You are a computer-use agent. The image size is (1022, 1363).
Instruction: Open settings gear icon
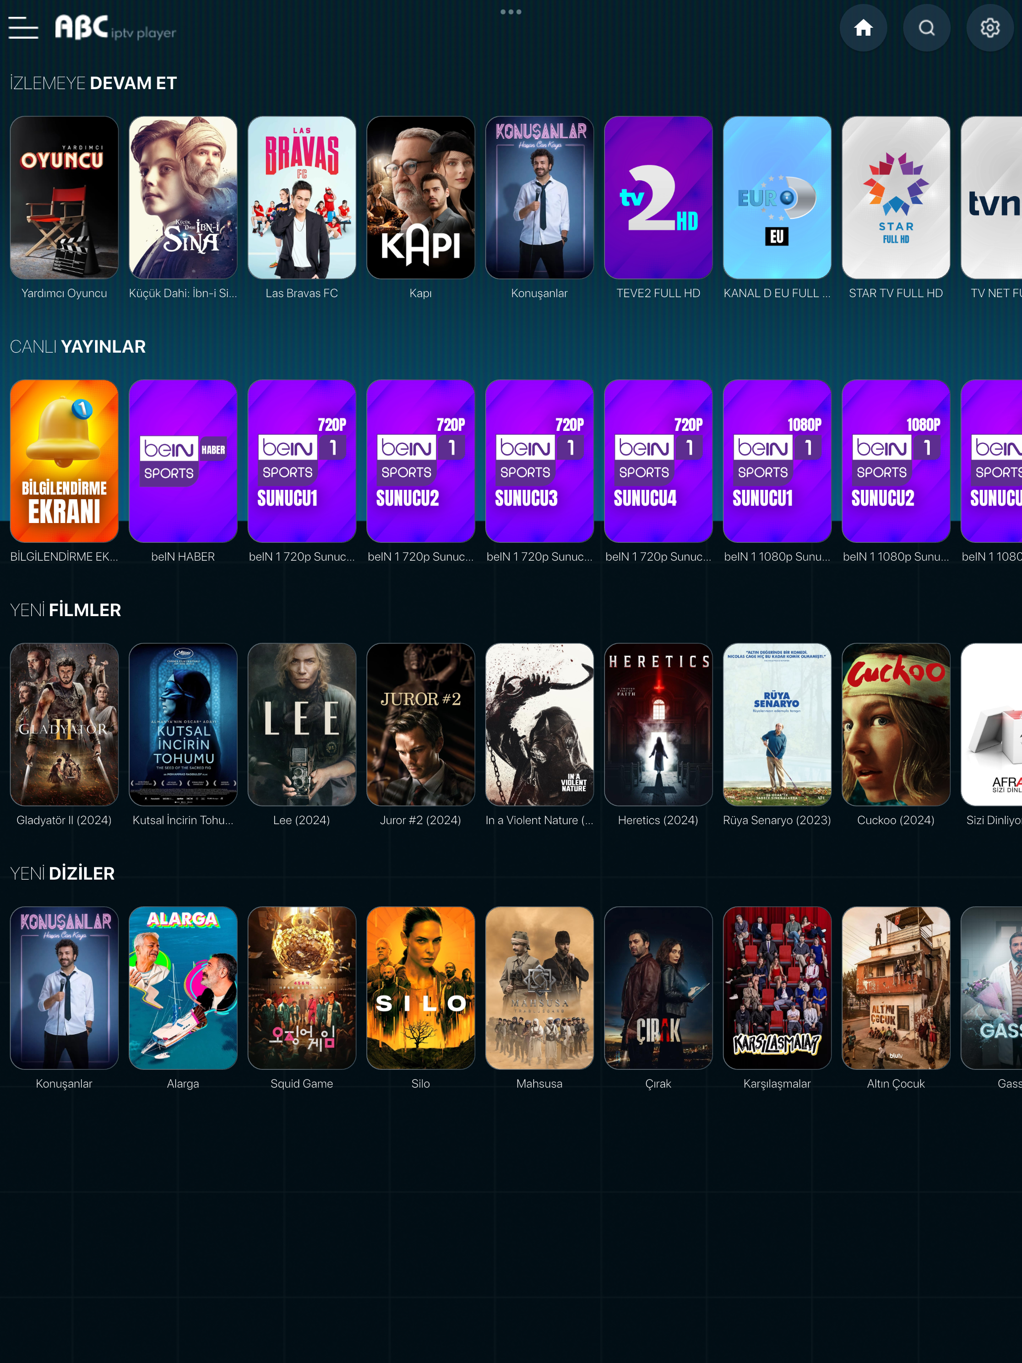pos(990,28)
